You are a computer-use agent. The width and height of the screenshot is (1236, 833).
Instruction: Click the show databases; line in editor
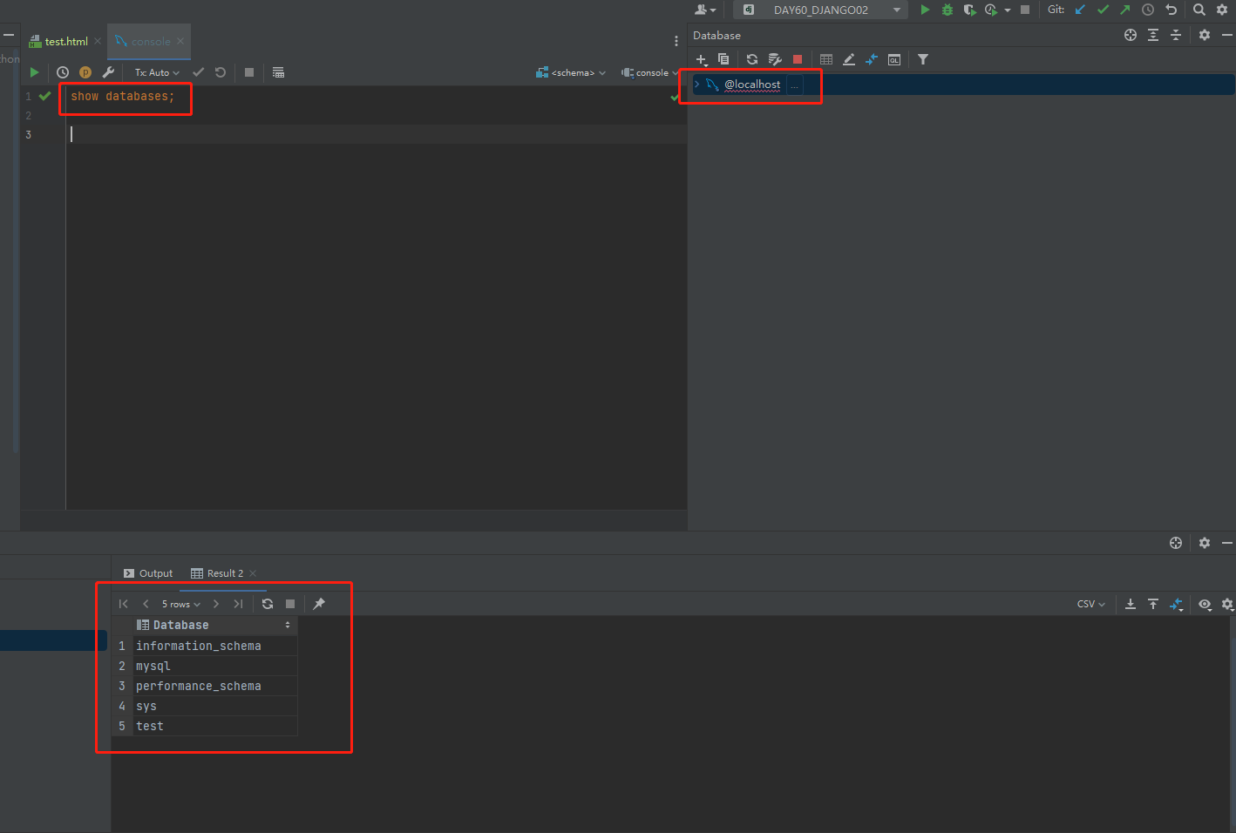point(123,96)
